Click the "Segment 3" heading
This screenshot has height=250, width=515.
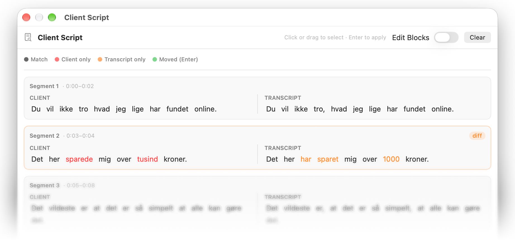(44, 185)
